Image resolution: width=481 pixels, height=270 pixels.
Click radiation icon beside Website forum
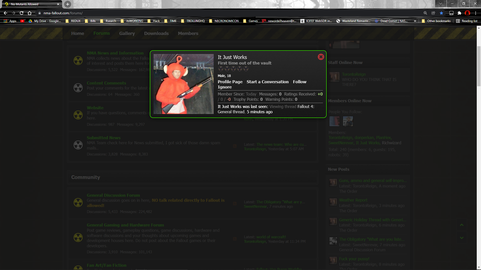point(78,115)
